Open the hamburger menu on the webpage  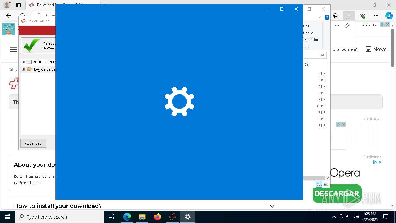14,49
